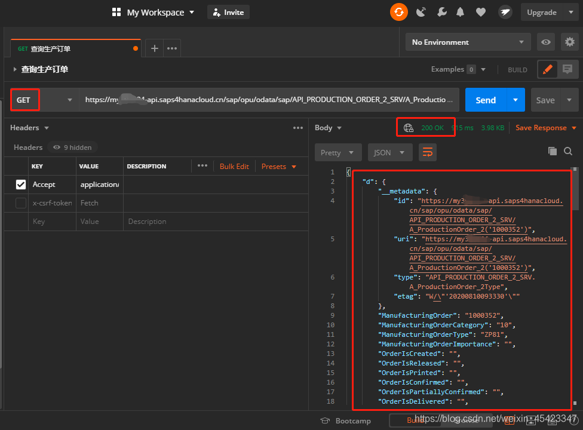583x430 pixels.
Task: Expand the My Workspace dropdown
Action: point(192,13)
